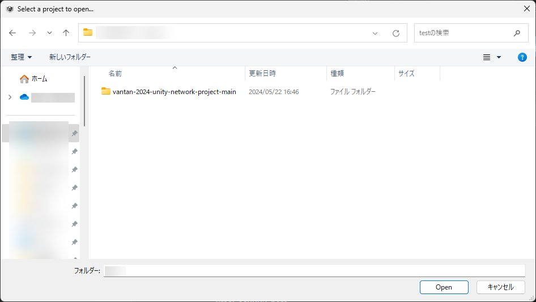Sort by 種類 column header
536x302 pixels.
pos(337,74)
